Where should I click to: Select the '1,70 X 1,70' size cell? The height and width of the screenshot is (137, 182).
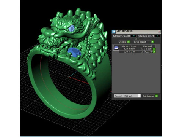click(129, 52)
